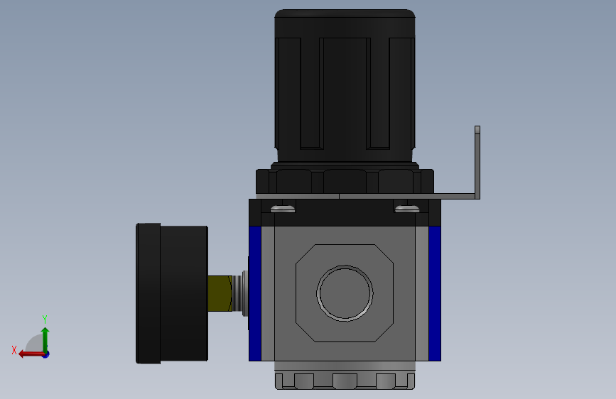Select the bottom gray ribbed cap

click(345, 376)
